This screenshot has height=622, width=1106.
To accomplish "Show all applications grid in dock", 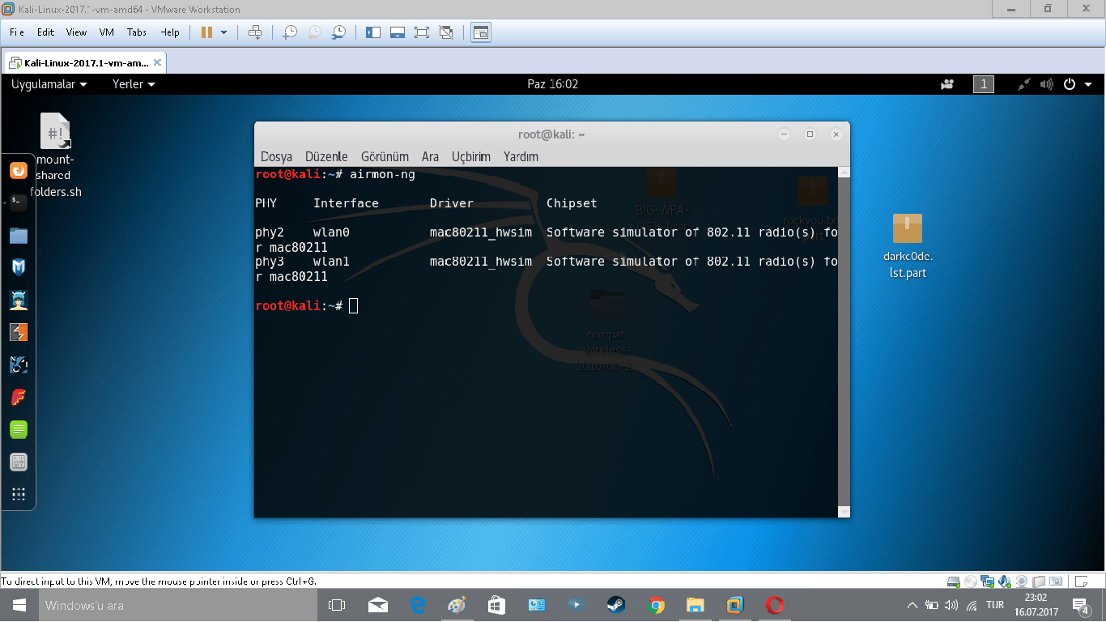I will point(19,494).
